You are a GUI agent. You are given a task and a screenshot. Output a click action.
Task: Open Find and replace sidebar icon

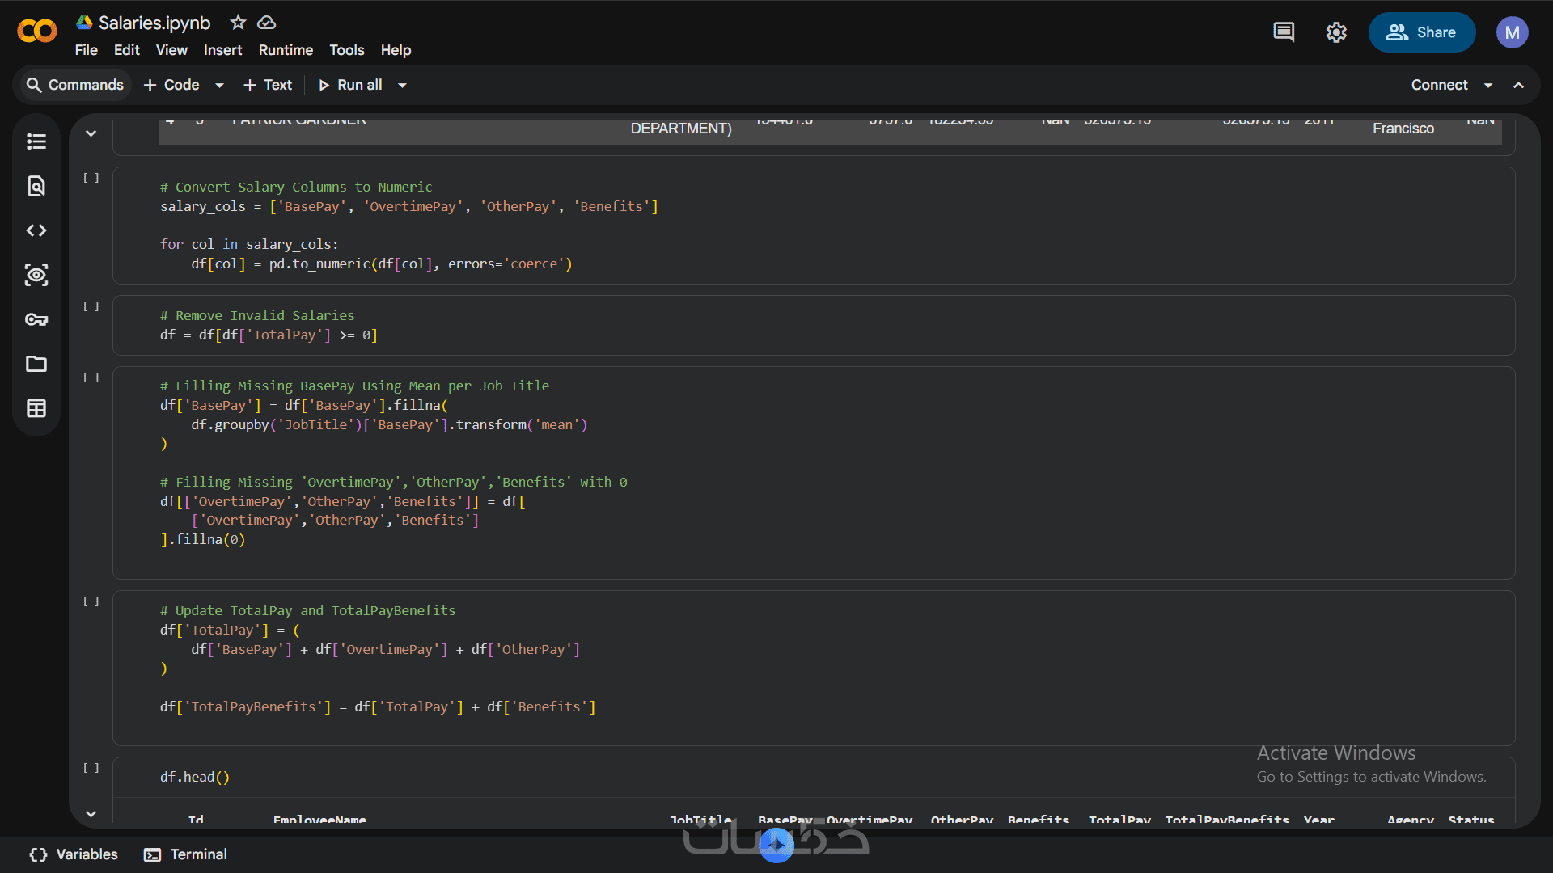(36, 186)
